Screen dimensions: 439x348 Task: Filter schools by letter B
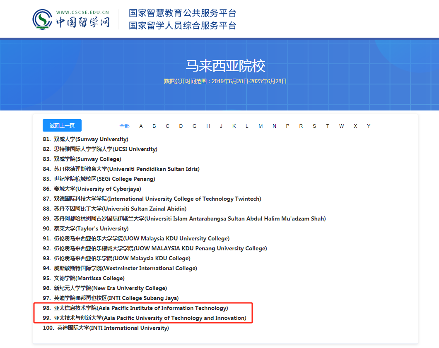coord(154,126)
